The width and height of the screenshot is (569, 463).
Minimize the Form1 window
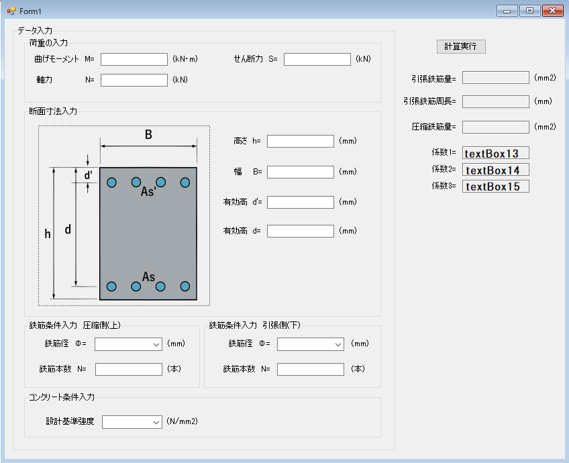coord(507,11)
